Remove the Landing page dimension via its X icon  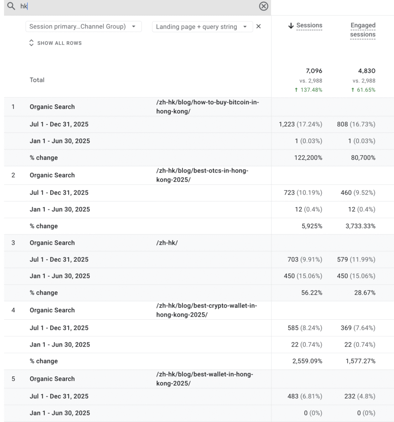(259, 26)
